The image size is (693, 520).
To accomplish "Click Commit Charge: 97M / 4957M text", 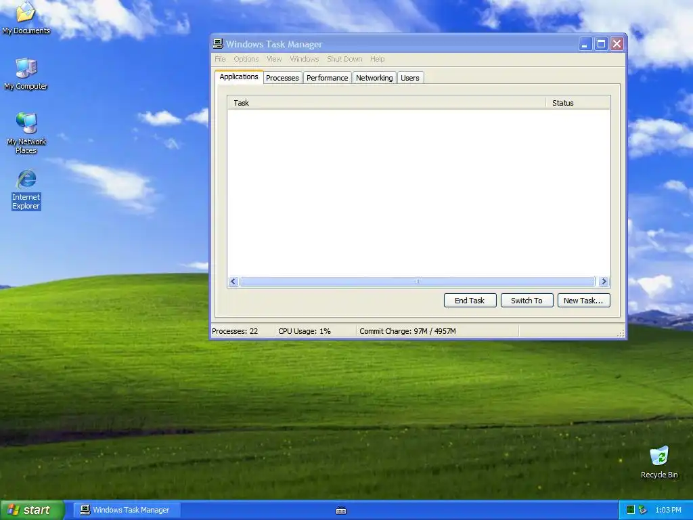I will pyautogui.click(x=407, y=330).
